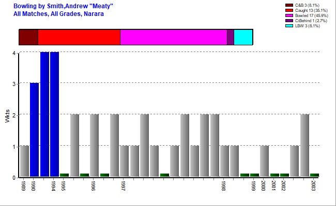Click the 1999 x-axis year label
Image resolution: width=336 pixels, height=206 pixels.
click(253, 186)
